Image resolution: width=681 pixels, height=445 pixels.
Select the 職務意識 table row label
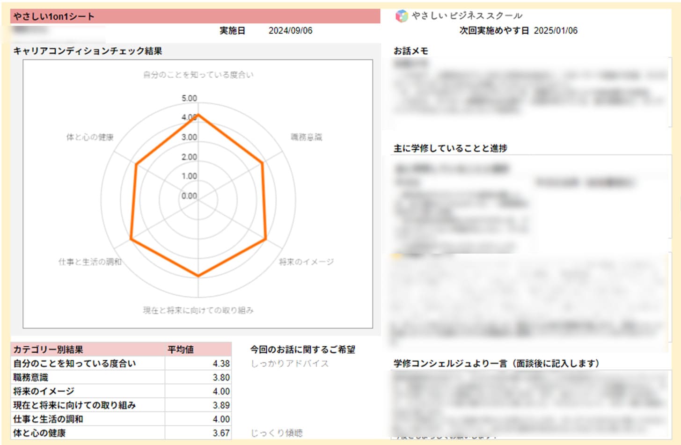tap(31, 378)
